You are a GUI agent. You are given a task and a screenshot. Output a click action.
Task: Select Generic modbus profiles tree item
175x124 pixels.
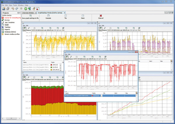(x=12, y=35)
